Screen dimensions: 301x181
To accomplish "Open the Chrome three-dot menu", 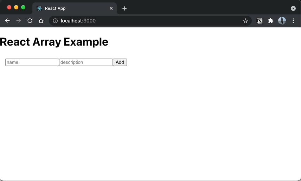I will (x=293, y=21).
